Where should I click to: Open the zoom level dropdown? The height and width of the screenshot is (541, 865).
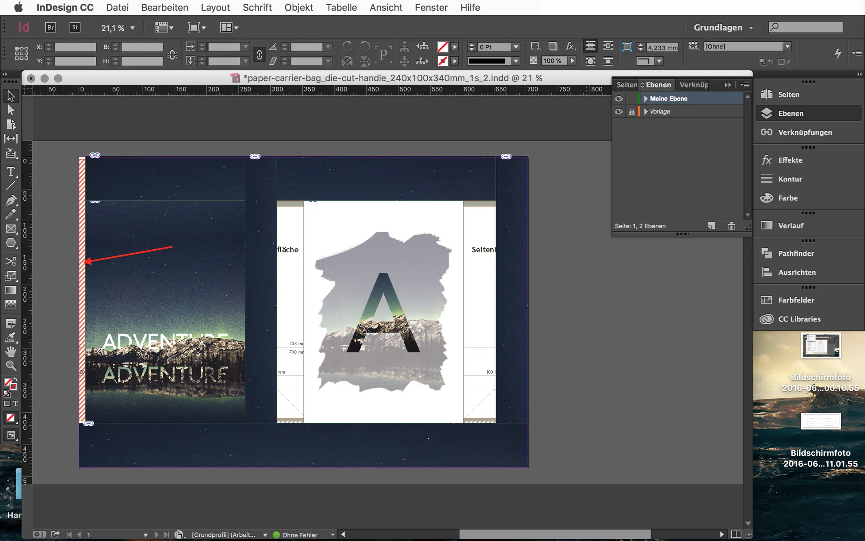[x=132, y=28]
